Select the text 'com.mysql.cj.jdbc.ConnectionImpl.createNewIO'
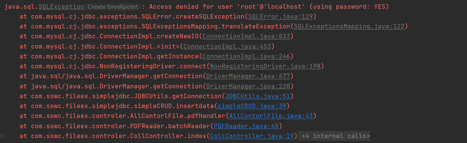The width and height of the screenshot is (467, 143). 115,36
